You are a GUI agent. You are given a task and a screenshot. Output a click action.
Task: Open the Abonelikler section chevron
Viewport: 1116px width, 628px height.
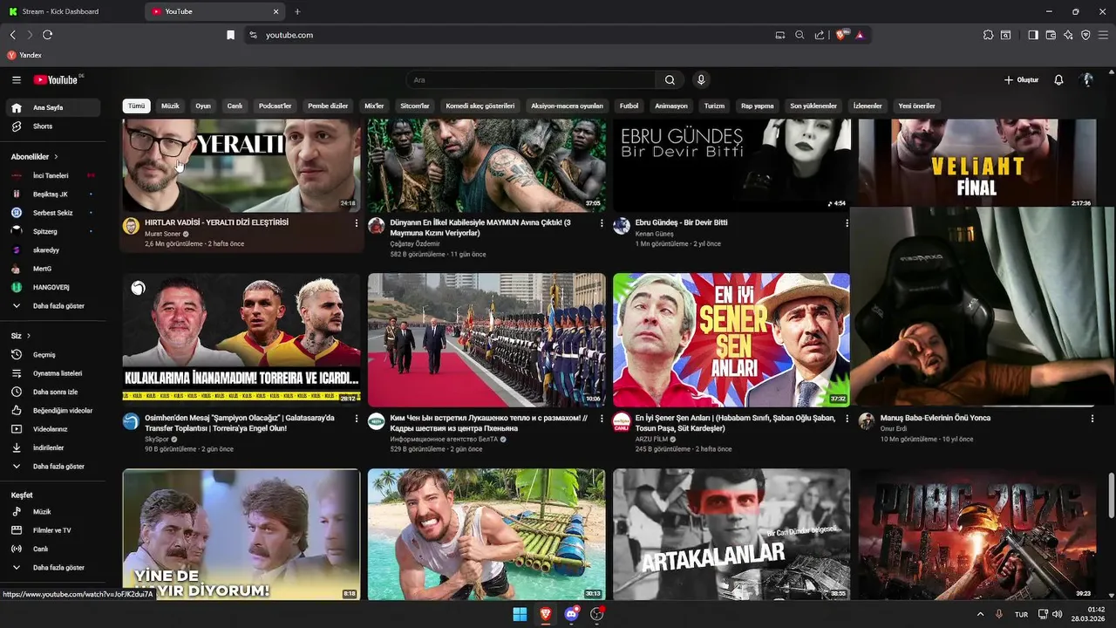pos(56,157)
